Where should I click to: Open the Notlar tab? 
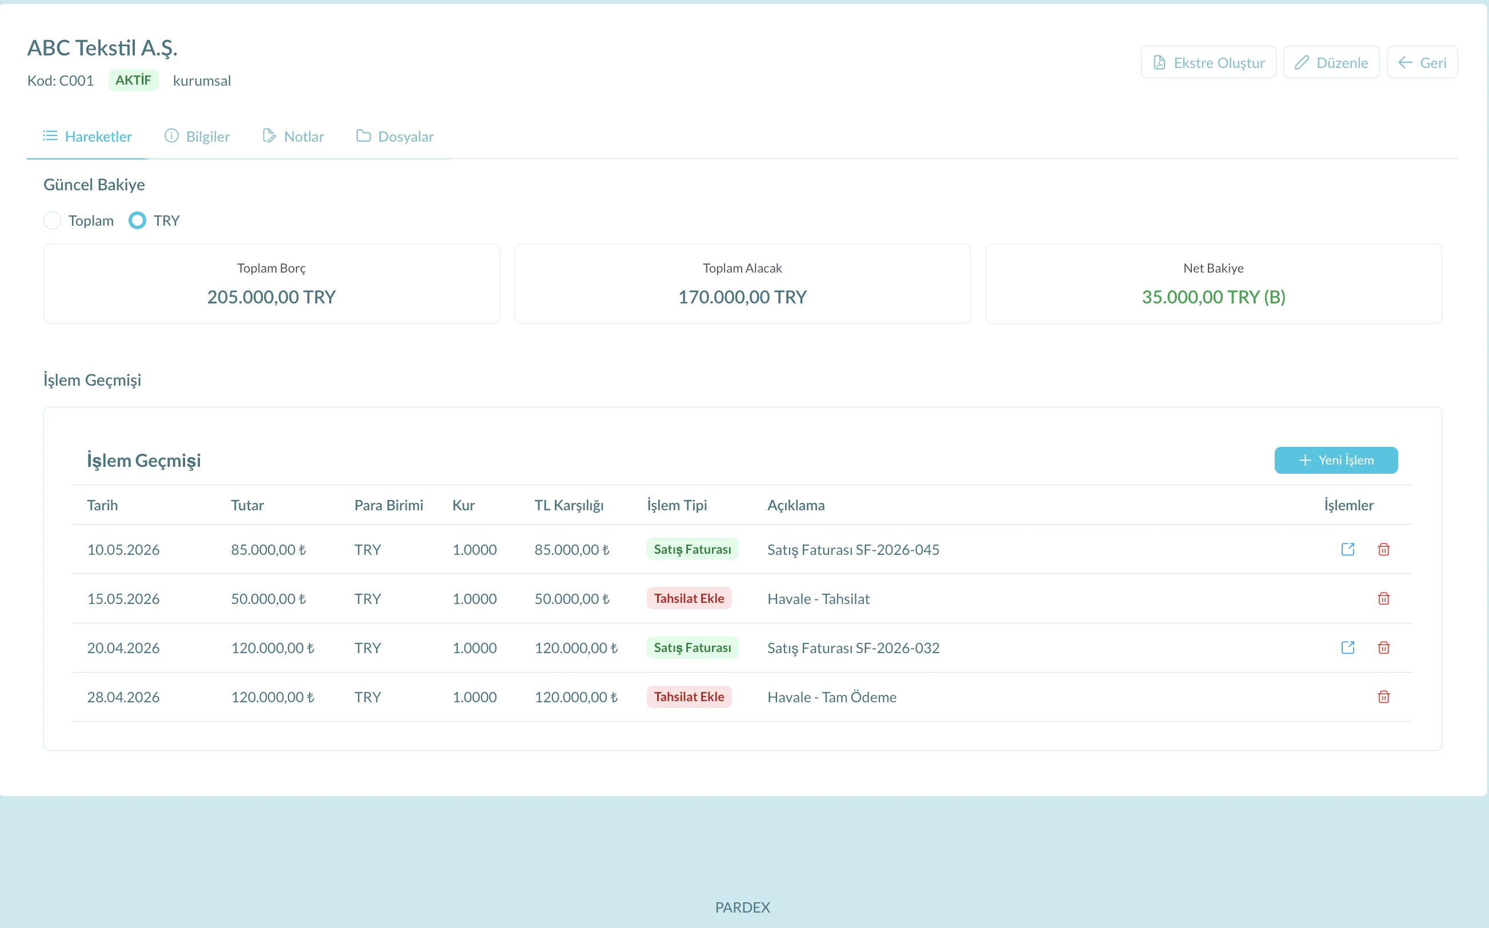[293, 136]
